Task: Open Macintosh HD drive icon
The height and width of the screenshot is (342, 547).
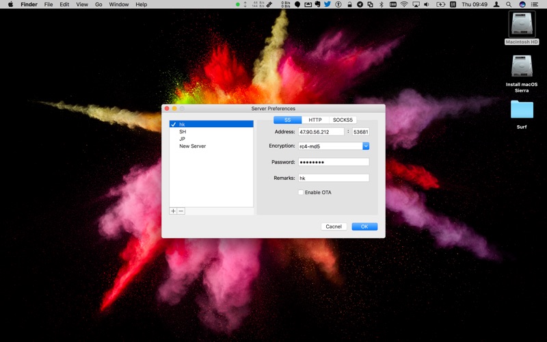Action: [x=522, y=25]
